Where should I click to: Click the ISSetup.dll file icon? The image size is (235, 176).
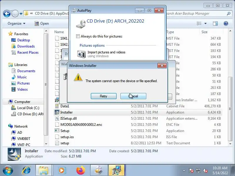[57, 119]
